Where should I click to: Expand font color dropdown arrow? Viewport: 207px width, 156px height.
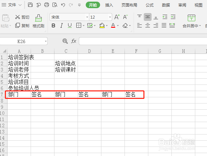118,25
